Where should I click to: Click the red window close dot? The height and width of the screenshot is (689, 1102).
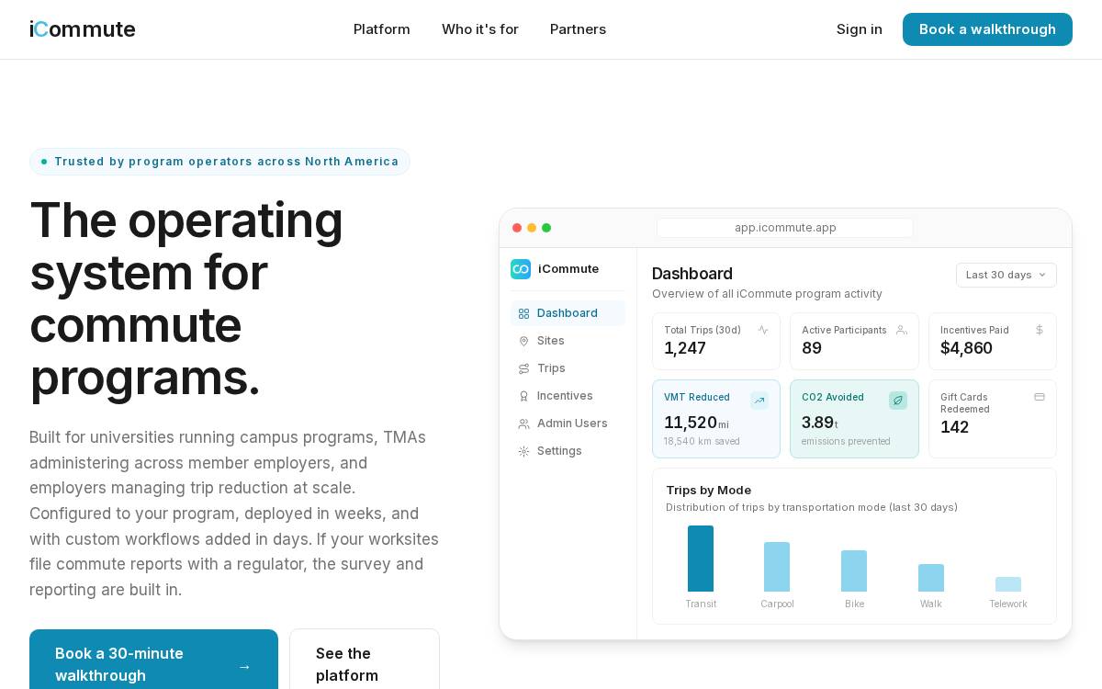coord(517,228)
